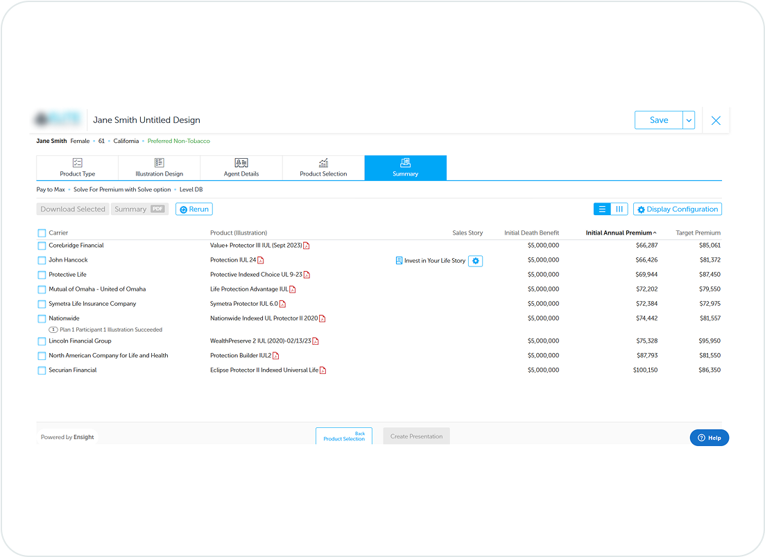Screen dimensions: 765x557
Task: Click the Jane Smith Untitled Design title
Action: [x=146, y=120]
